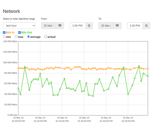Click the 100.000 Mbits axis label
This screenshot has width=153, height=123.
tap(10, 63)
